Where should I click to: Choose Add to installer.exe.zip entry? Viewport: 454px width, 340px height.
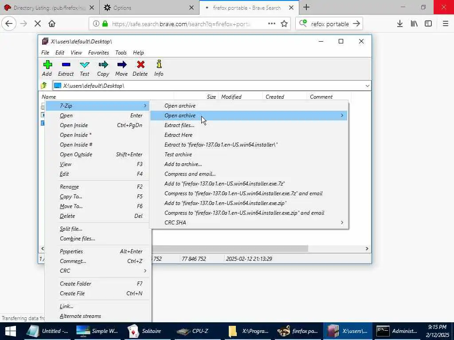coord(249,203)
